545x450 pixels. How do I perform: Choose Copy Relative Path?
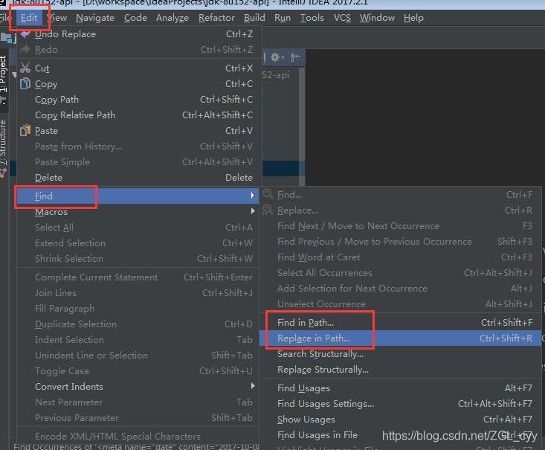(x=138, y=115)
